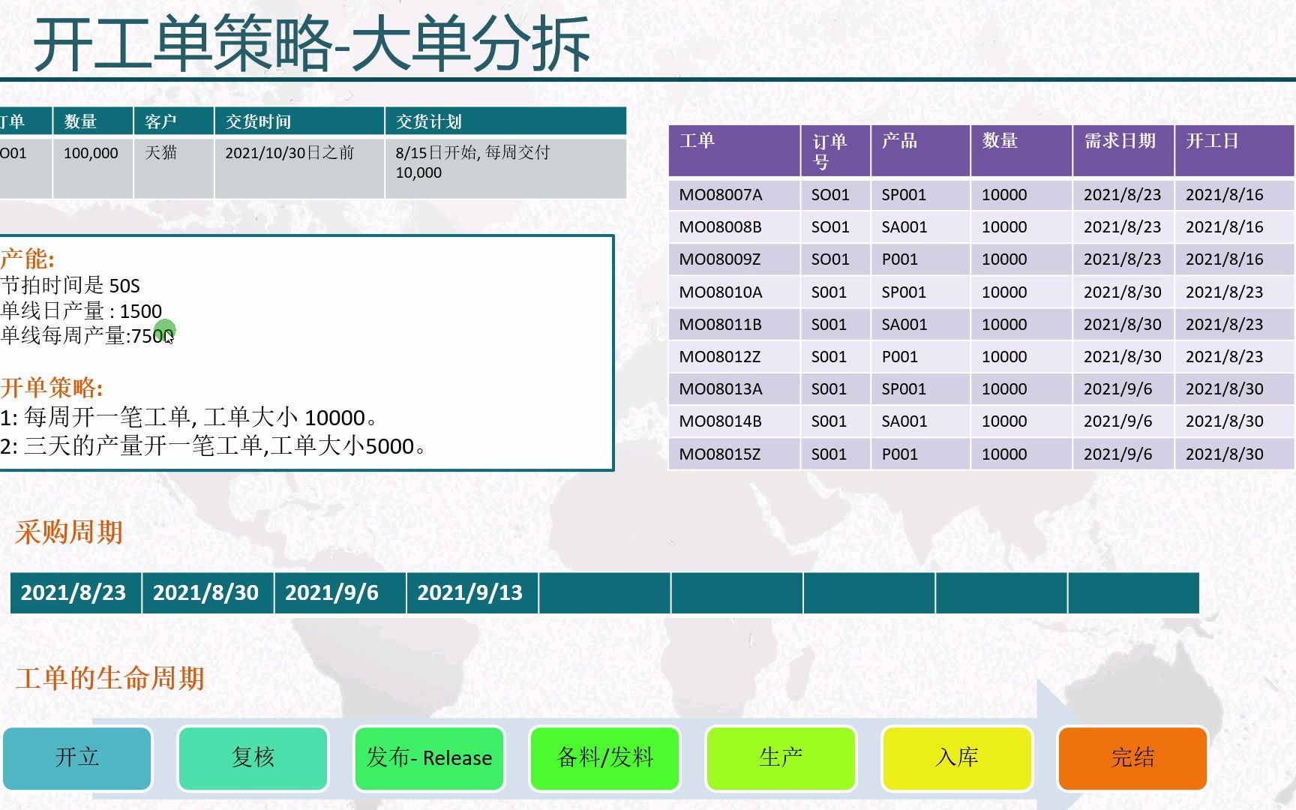The image size is (1296, 810).
Task: Click work order MO08009Z cell
Action: click(734, 259)
